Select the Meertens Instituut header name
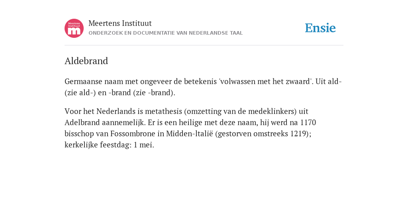The image size is (408, 204). click(x=120, y=23)
